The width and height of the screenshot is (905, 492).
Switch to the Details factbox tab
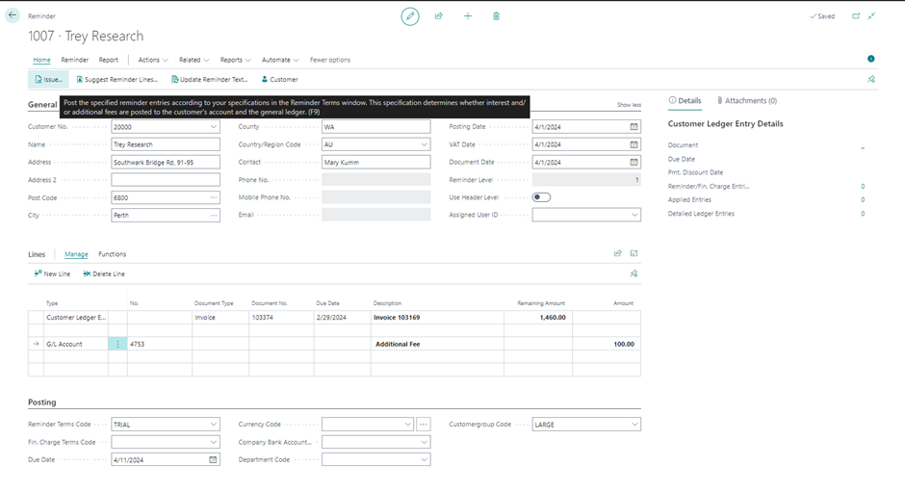pos(685,100)
